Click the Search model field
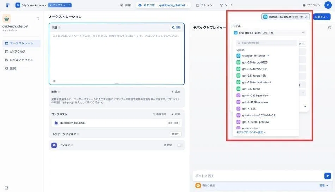 (x=266, y=43)
